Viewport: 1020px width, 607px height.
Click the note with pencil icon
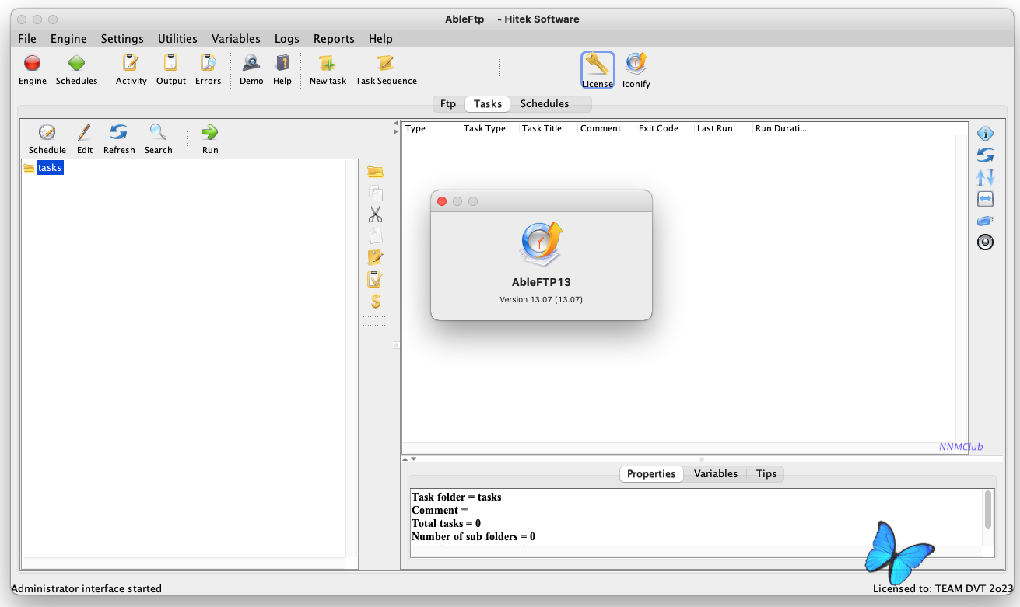point(376,257)
